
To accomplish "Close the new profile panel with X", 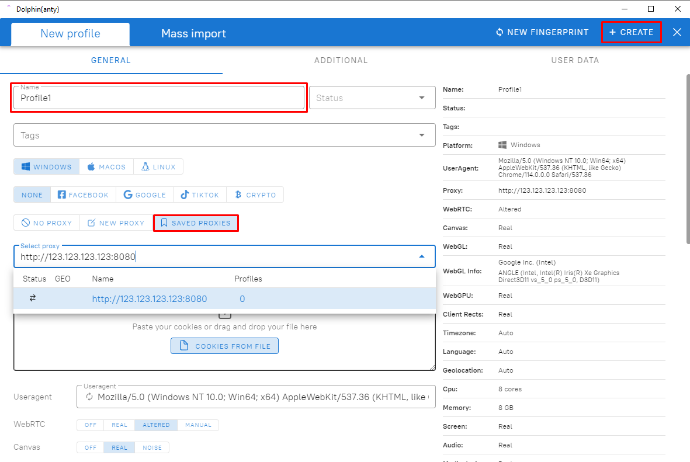I will point(677,32).
